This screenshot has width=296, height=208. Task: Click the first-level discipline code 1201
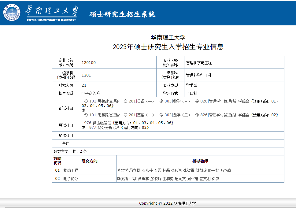[x=86, y=75]
